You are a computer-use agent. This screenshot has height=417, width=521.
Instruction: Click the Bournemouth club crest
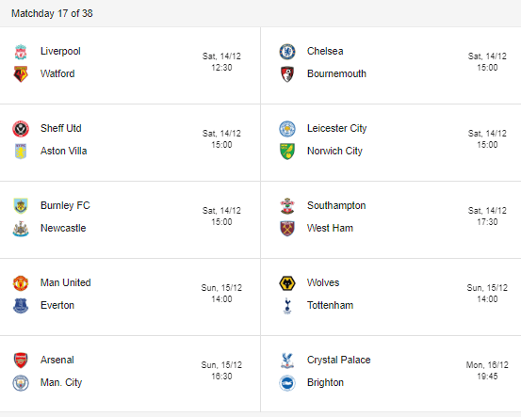click(287, 74)
